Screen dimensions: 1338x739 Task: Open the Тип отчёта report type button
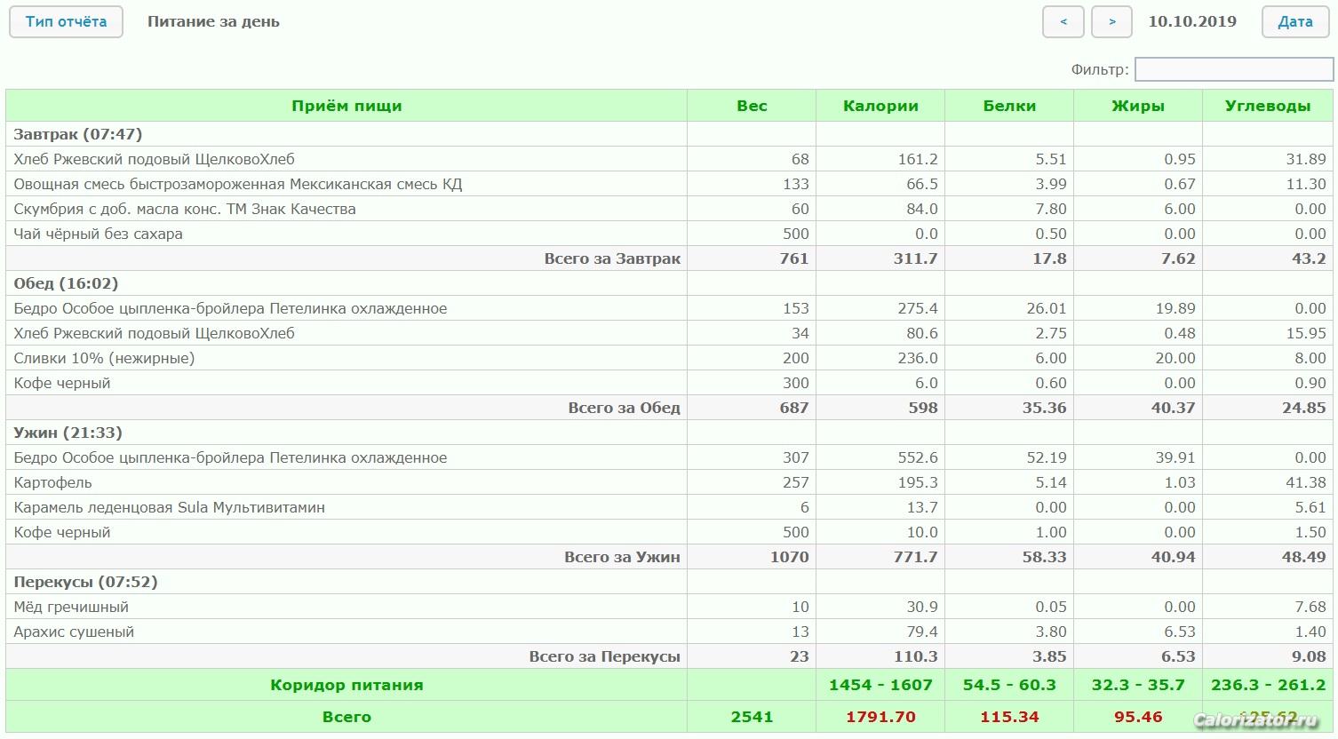pos(66,22)
